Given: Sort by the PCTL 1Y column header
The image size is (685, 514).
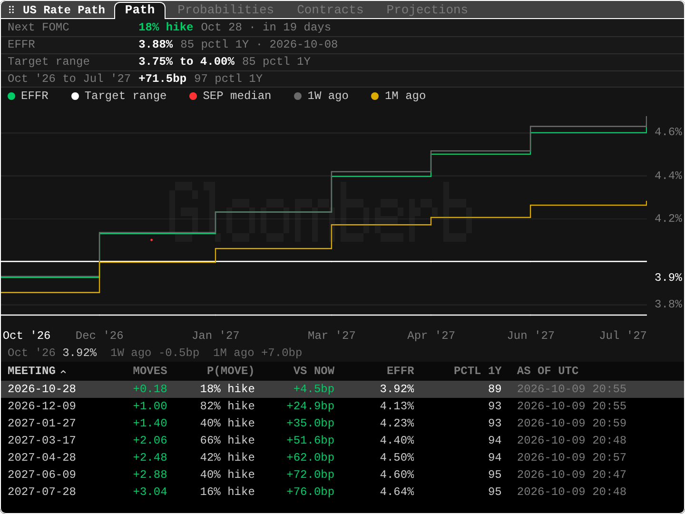Looking at the screenshot, I should click(x=478, y=371).
